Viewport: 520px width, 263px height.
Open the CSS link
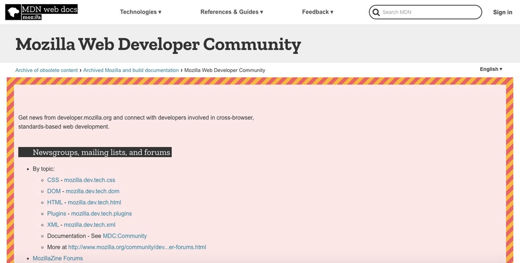(x=53, y=180)
